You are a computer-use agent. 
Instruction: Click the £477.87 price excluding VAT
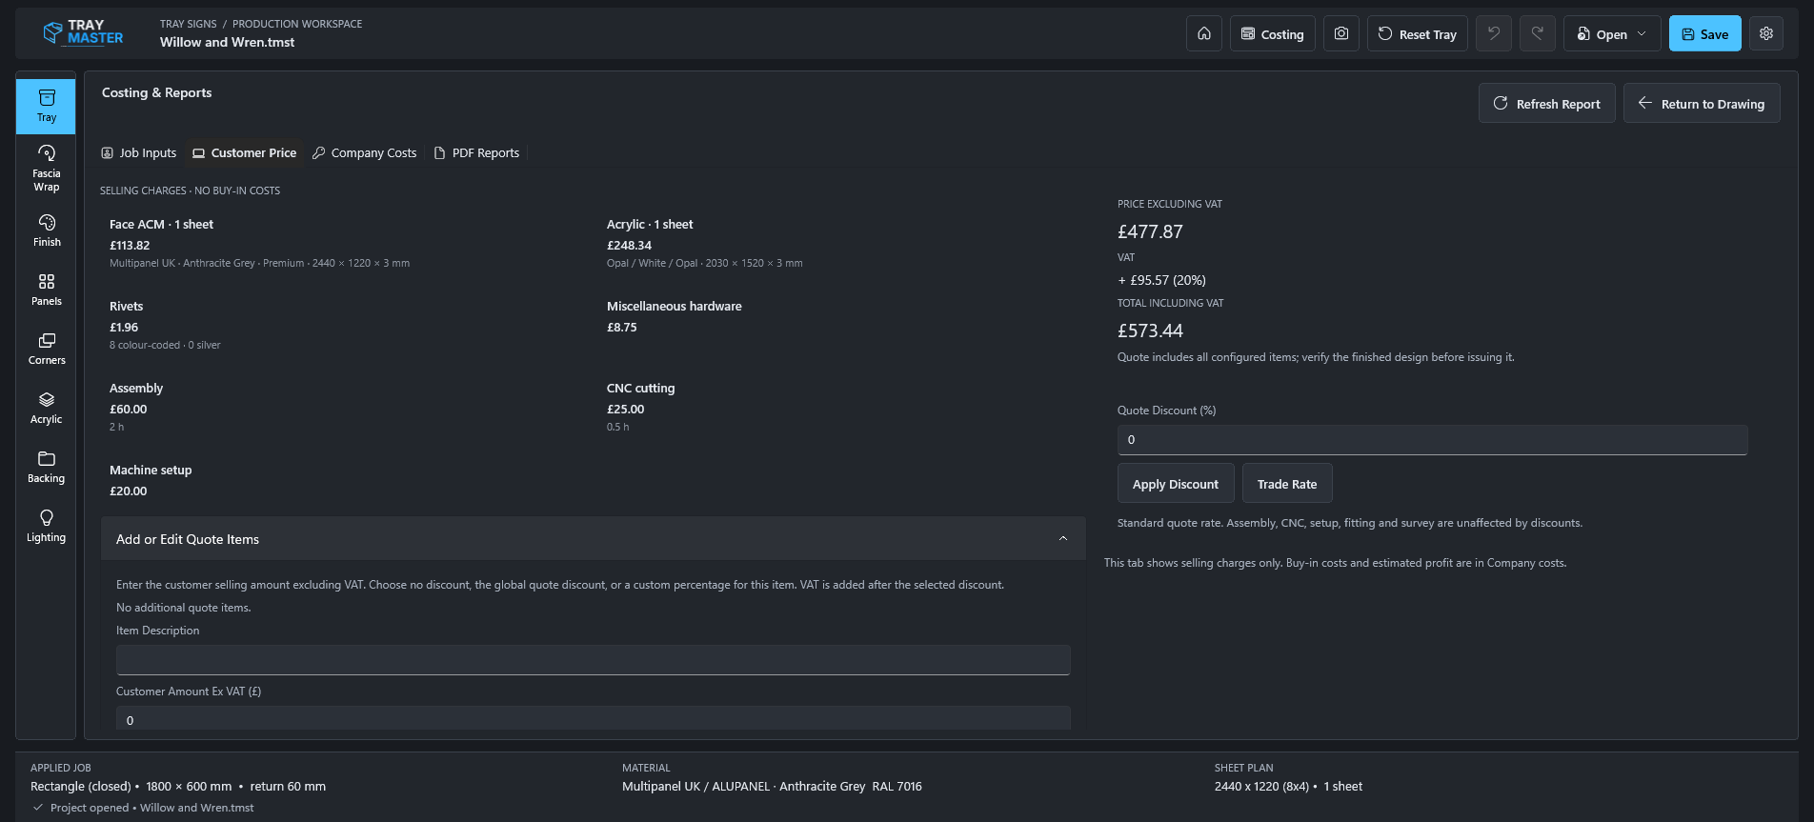click(1150, 231)
